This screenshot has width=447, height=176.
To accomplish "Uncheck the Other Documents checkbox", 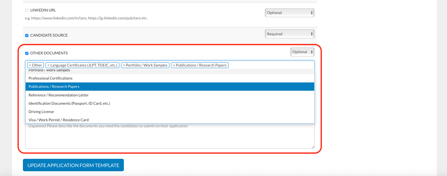I will click(x=27, y=53).
